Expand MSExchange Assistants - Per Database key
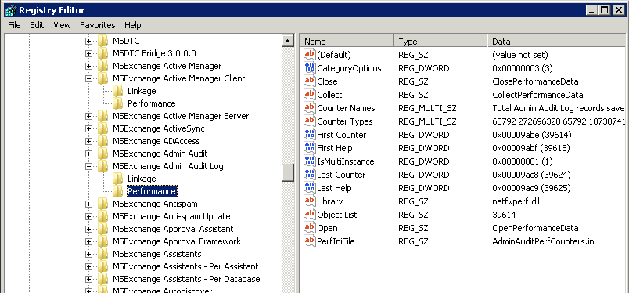The width and height of the screenshot is (629, 293). [x=88, y=280]
